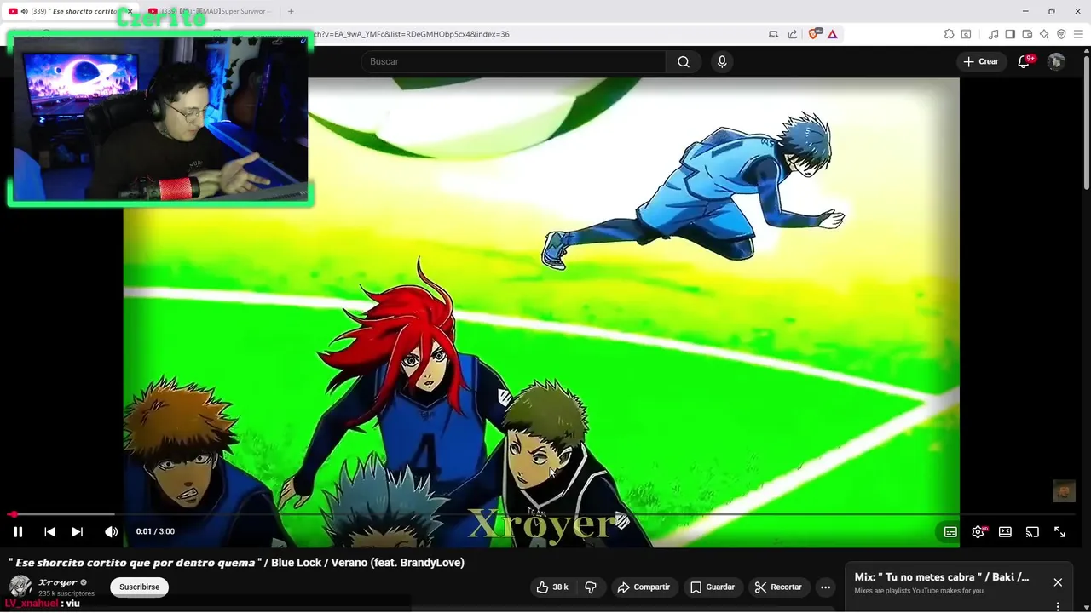Click the install/cast screen icon in address bar
The image size is (1091, 613).
pos(774,34)
